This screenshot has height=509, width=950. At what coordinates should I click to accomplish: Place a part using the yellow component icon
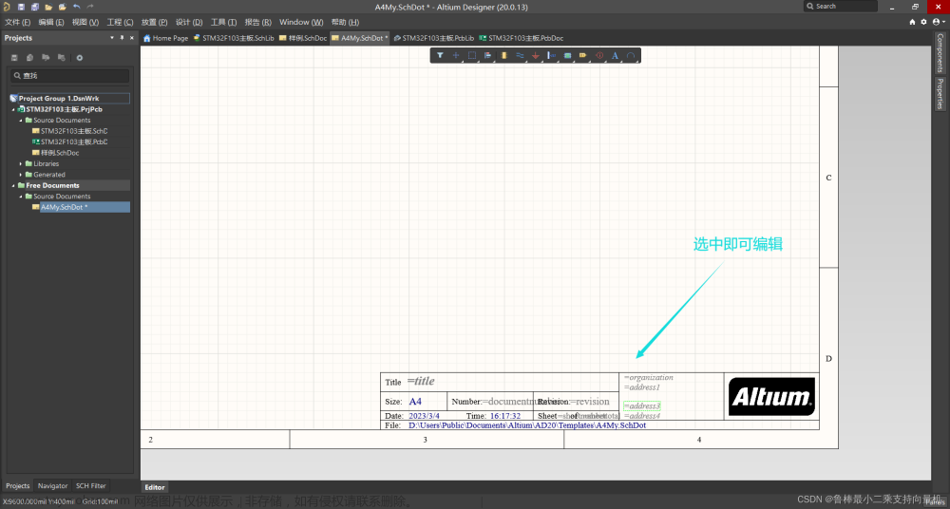503,55
